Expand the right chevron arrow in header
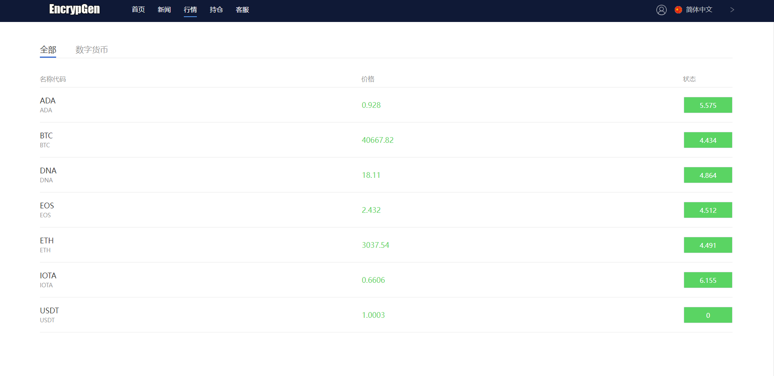 (732, 10)
